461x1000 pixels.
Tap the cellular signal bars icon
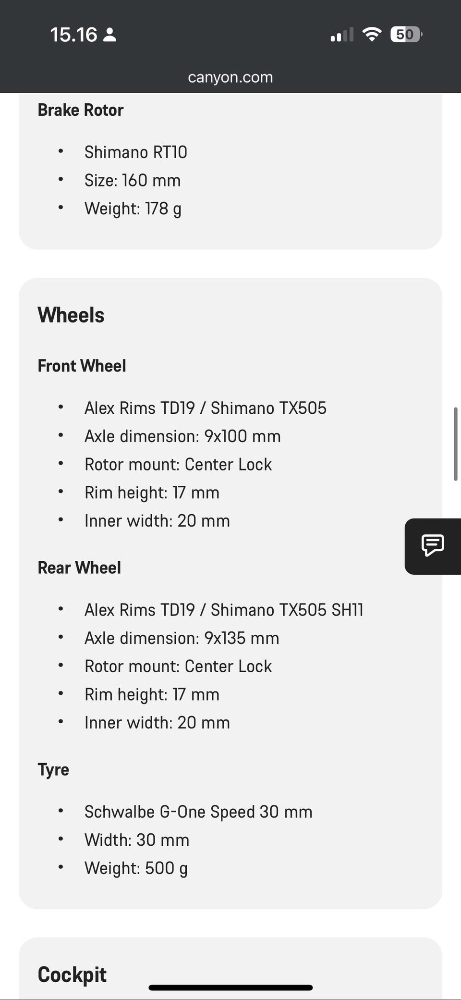[342, 35]
